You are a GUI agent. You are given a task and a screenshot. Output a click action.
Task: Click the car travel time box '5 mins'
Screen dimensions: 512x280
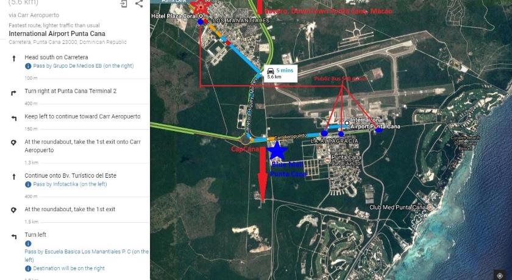pyautogui.click(x=280, y=73)
